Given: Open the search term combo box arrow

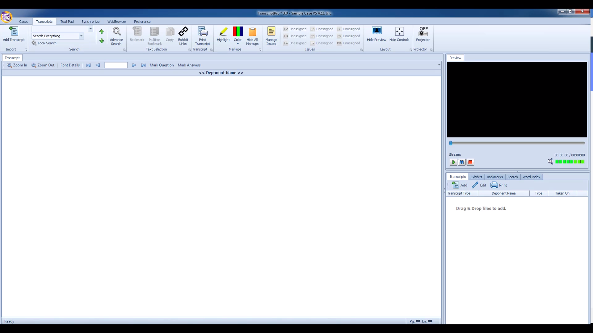Looking at the screenshot, I should pyautogui.click(x=90, y=29).
